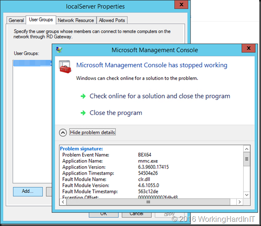Click the Problem Event Name label
Image resolution: width=261 pixels, height=226 pixels.
click(86, 155)
